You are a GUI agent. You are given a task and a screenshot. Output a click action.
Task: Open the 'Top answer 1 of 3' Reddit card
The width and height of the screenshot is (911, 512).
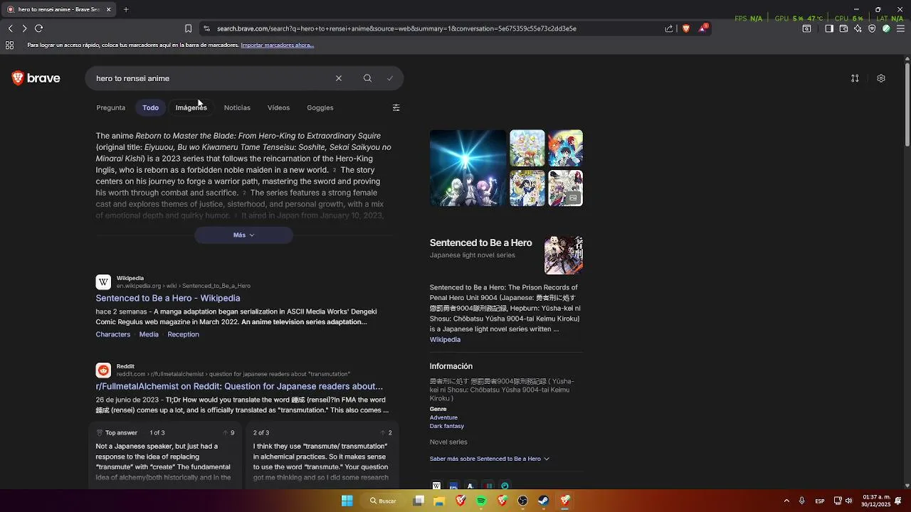167,457
